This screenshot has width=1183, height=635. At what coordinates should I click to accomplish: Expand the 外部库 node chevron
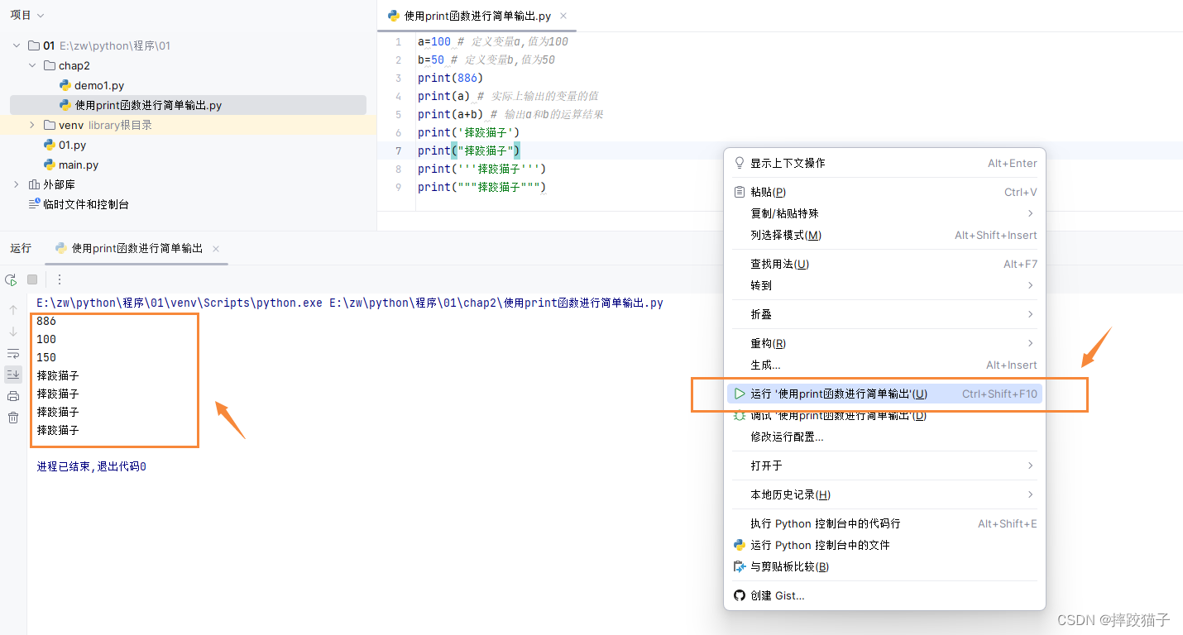coord(17,184)
